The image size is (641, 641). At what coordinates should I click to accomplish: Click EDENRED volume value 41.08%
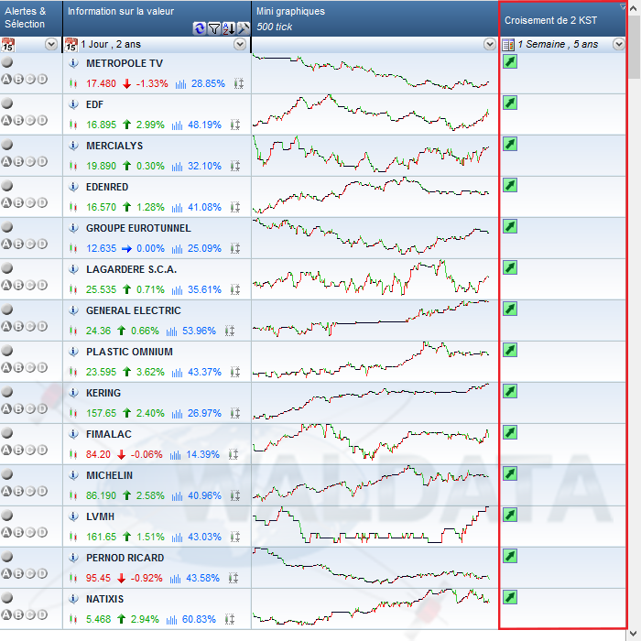coord(204,207)
